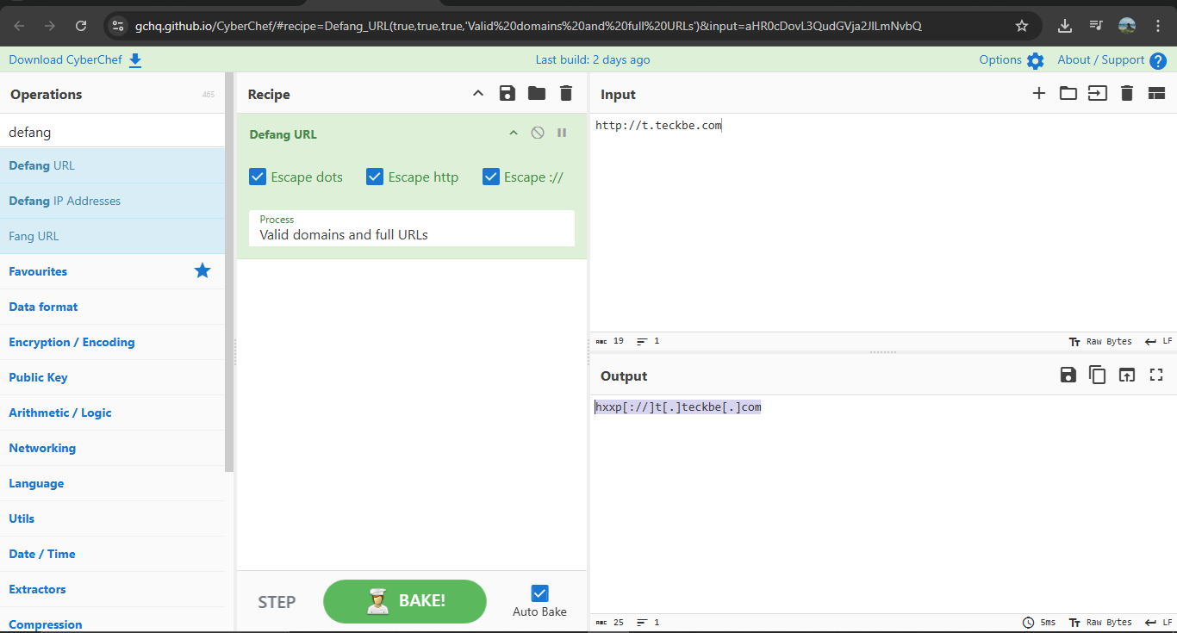Collapse the Defang URL operation arguments
Screen dimensions: 1177x633
point(514,133)
